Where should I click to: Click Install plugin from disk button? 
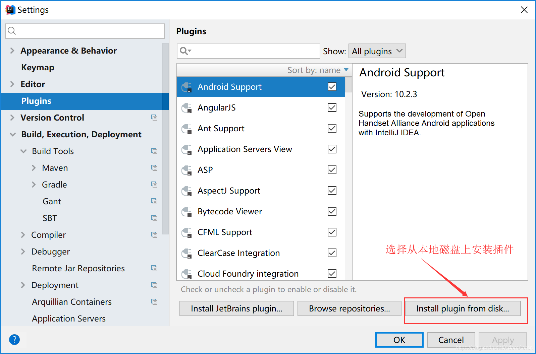463,308
